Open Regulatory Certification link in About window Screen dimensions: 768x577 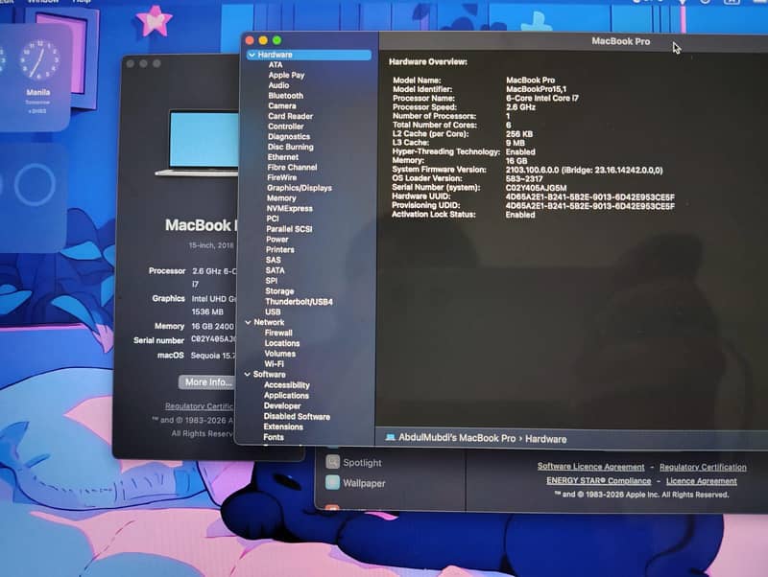(200, 406)
